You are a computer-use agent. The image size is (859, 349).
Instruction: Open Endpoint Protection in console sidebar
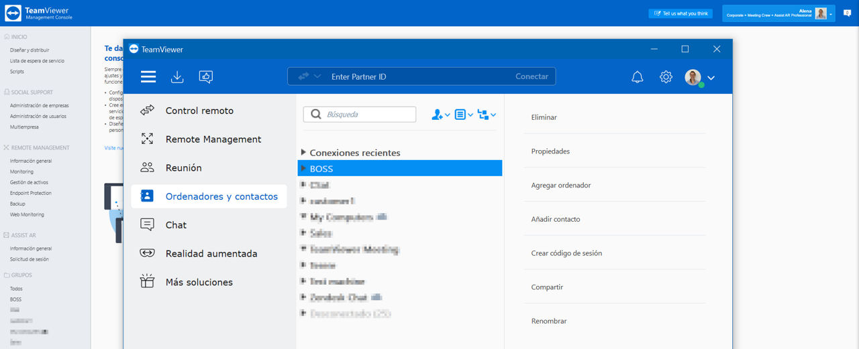click(31, 193)
